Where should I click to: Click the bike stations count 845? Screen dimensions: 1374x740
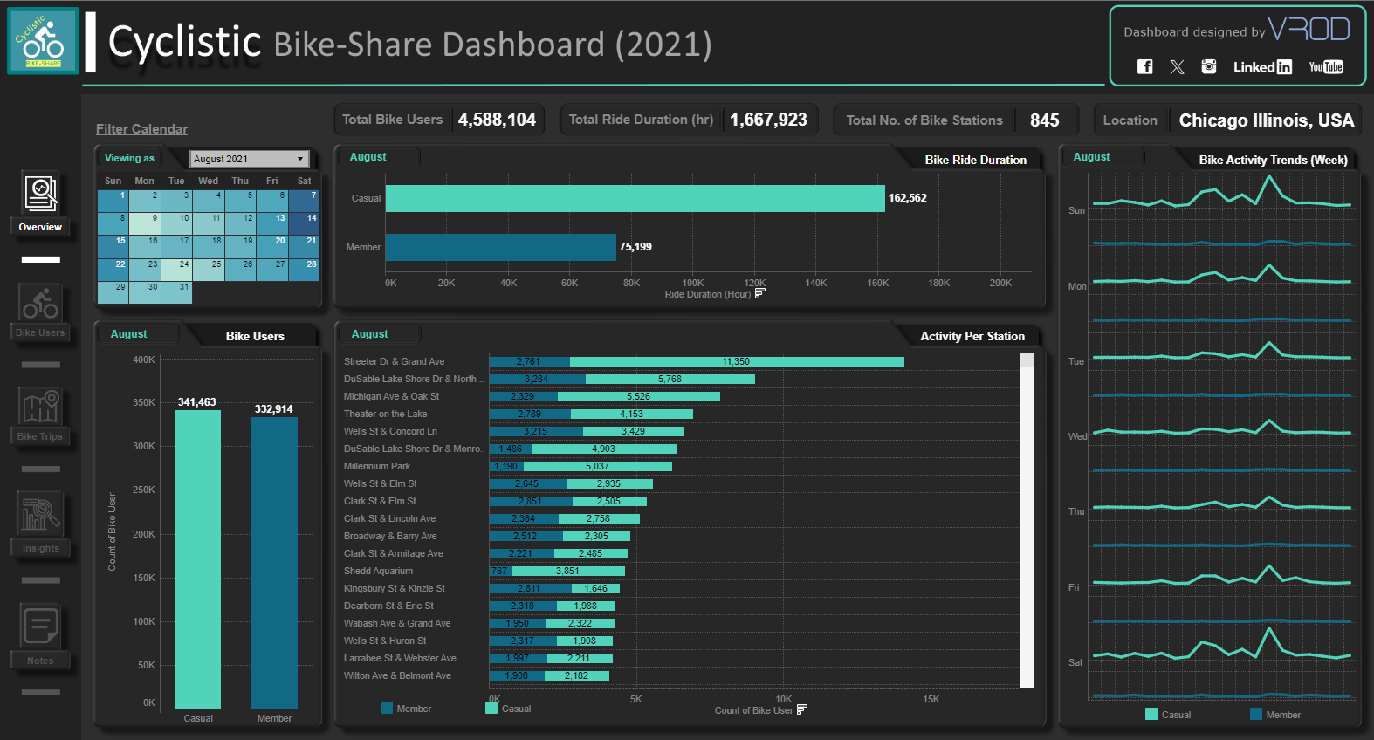tap(1044, 120)
